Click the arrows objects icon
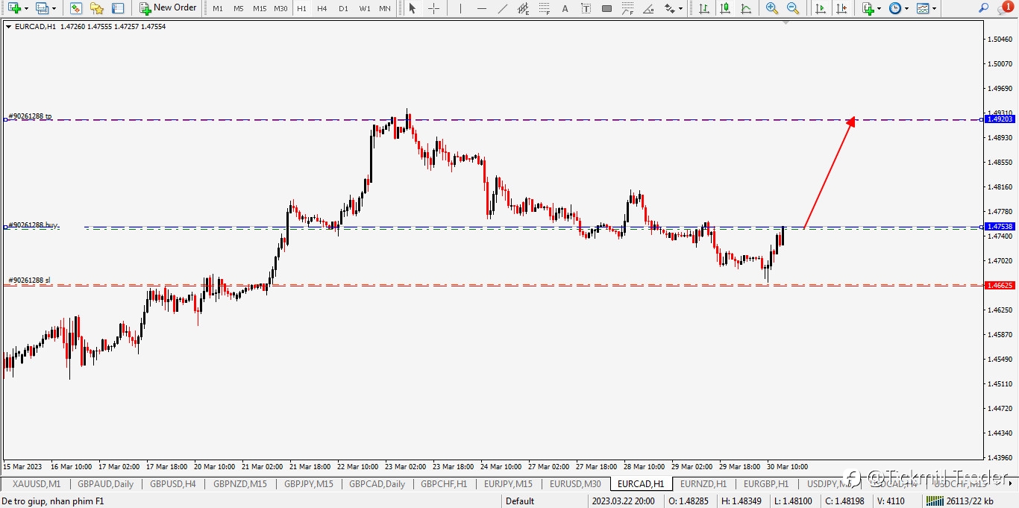Screen dimensions: 1019x508 tap(669, 8)
